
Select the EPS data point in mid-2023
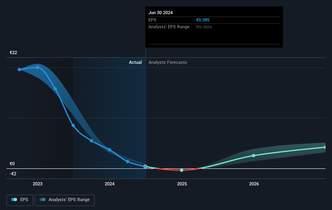tap(73, 126)
